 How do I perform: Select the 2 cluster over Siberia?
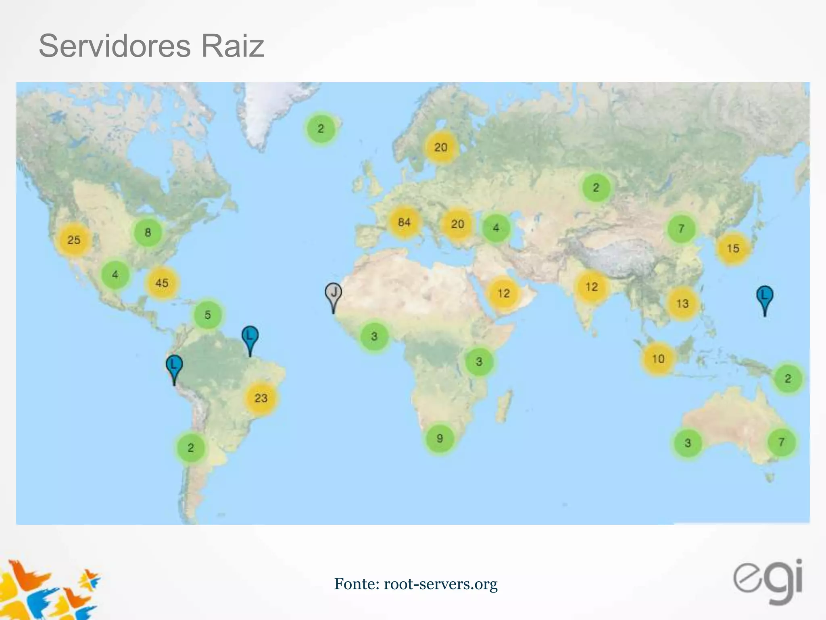pyautogui.click(x=596, y=188)
